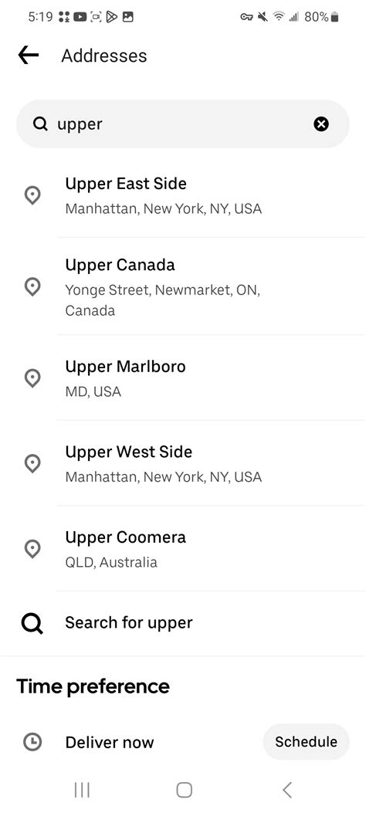Viewport: 366px width, 813px height.
Task: Tap the Android home navigation button
Action: click(x=184, y=790)
